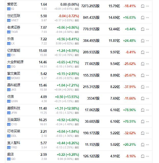Open the ellipsis menu for 叮咚买菜
This screenshot has width=159, height=163.
(147, 133)
